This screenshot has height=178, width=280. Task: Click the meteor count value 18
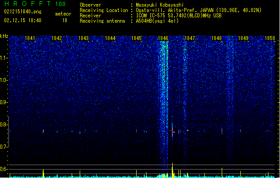(x=65, y=20)
